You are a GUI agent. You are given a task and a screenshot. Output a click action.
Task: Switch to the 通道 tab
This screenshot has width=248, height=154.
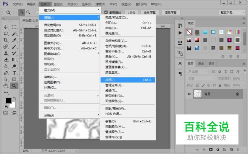pyautogui.click(x=201, y=64)
